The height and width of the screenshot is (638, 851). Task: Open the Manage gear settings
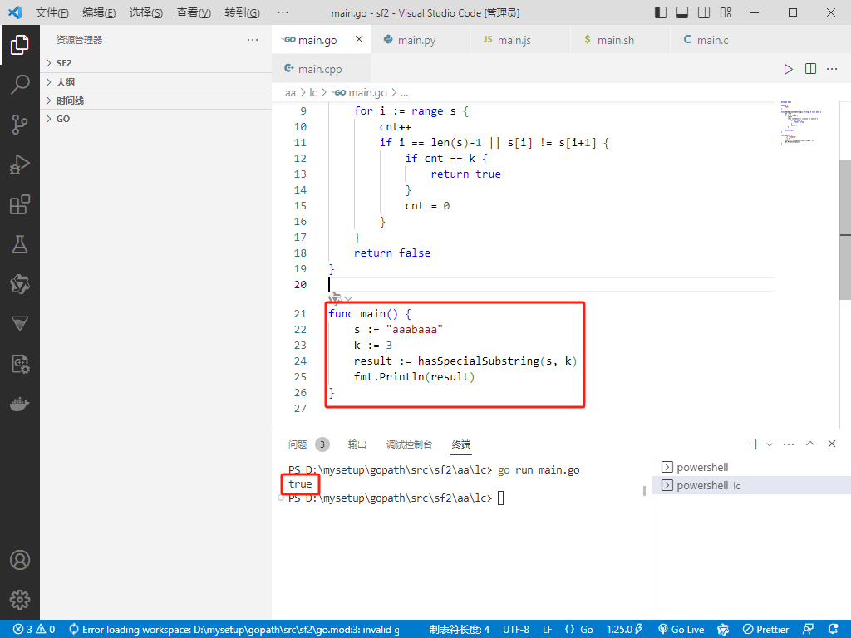pyautogui.click(x=20, y=600)
